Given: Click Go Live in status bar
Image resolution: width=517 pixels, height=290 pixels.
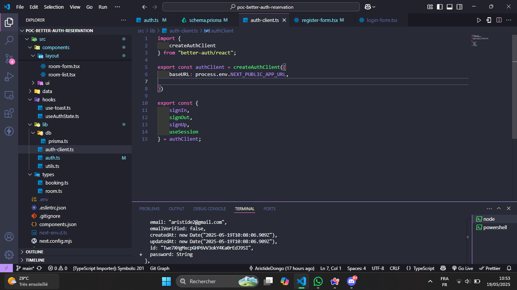Looking at the screenshot, I should (462, 268).
